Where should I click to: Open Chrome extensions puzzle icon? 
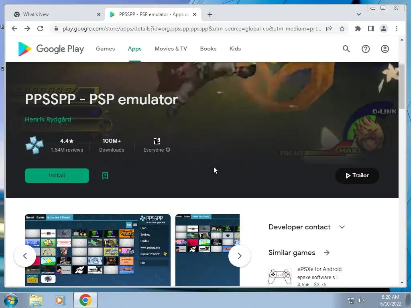tap(358, 28)
